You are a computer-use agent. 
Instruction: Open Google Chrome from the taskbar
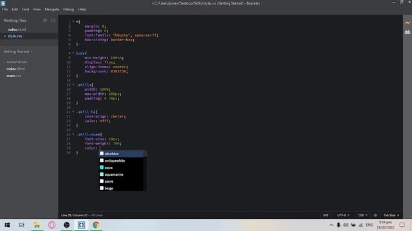(x=96, y=225)
